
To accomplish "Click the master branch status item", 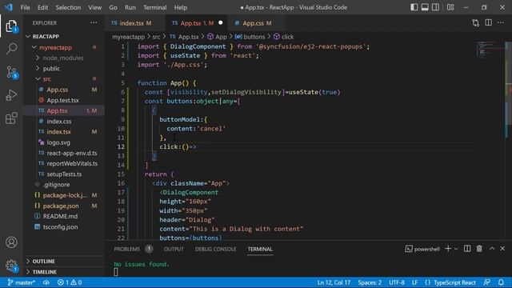I will [22, 282].
